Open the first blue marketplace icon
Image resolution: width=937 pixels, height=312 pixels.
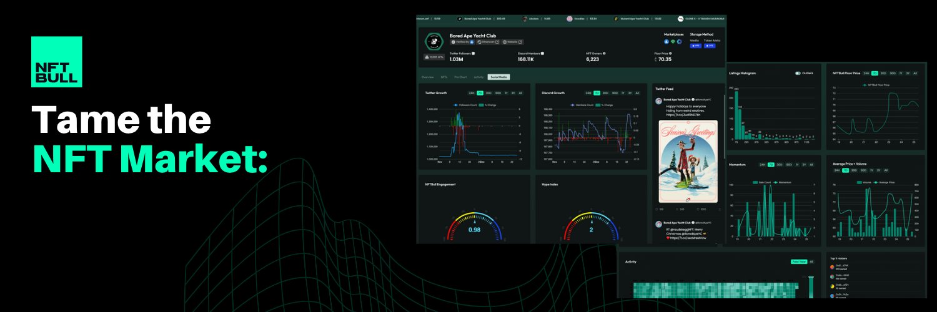tap(666, 42)
